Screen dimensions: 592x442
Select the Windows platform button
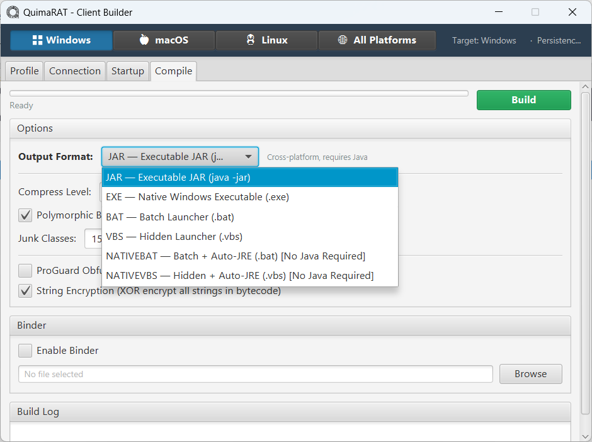pyautogui.click(x=61, y=40)
